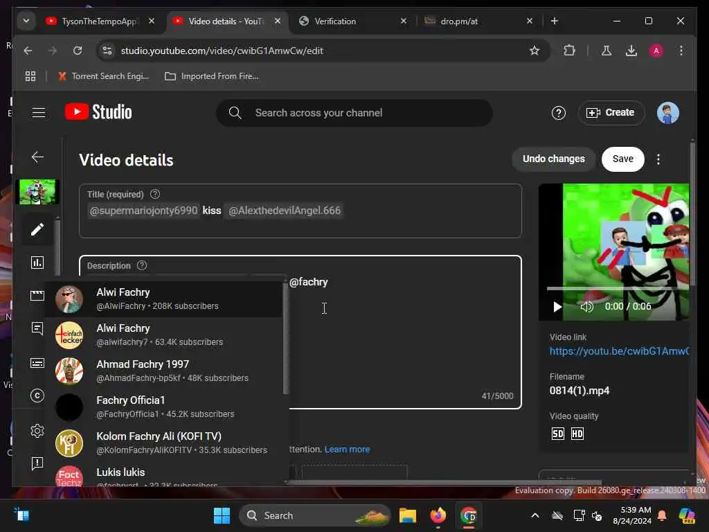Open the Torrent Search Engine bookmark

pyautogui.click(x=104, y=76)
